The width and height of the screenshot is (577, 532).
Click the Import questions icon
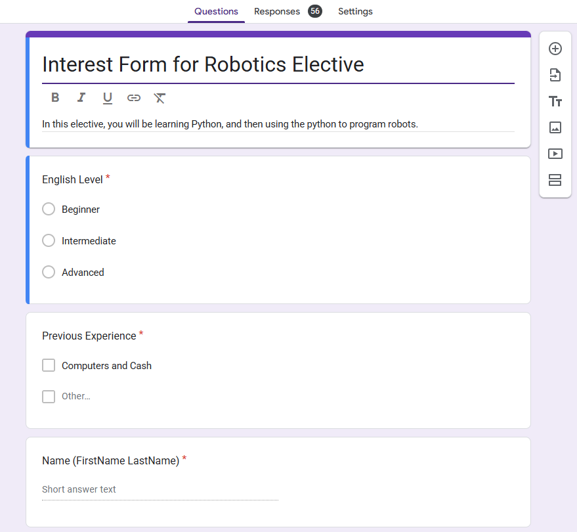pyautogui.click(x=555, y=75)
